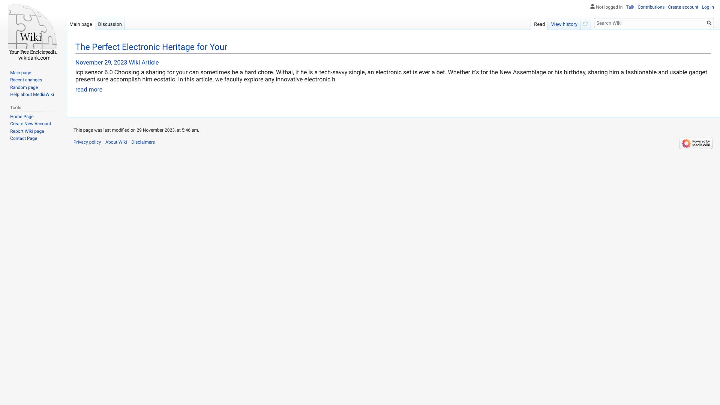Click the watchlist star icon
The width and height of the screenshot is (720, 405).
585,24
